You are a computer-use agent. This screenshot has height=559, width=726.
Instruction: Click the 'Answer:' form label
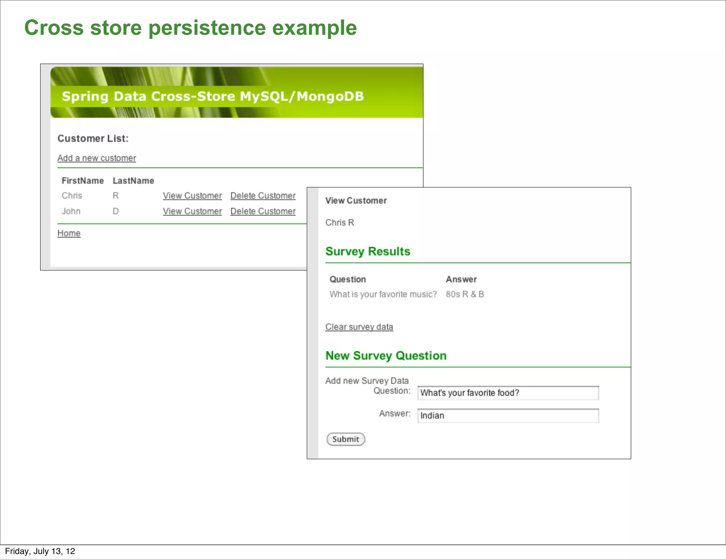tap(395, 413)
